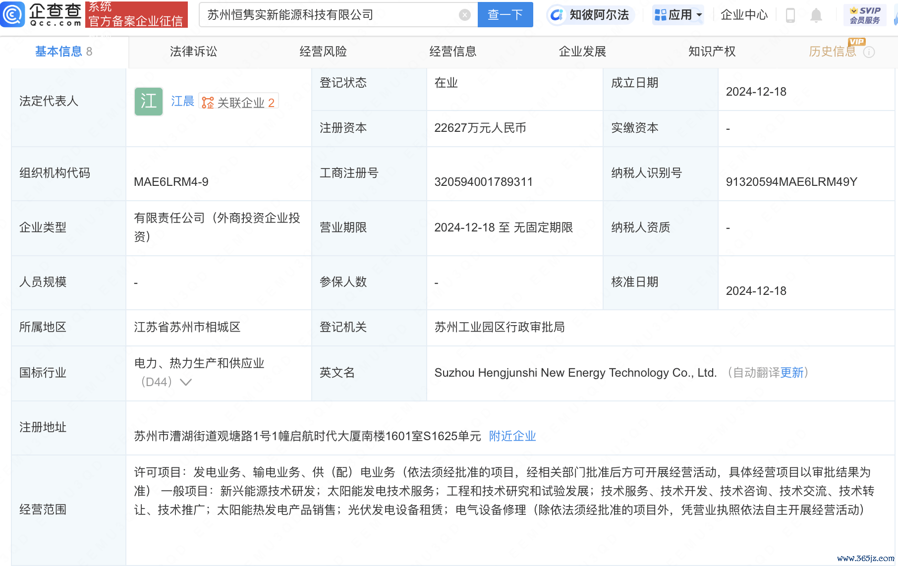
Task: Select the 登记状态 value 在业
Action: coord(446,83)
